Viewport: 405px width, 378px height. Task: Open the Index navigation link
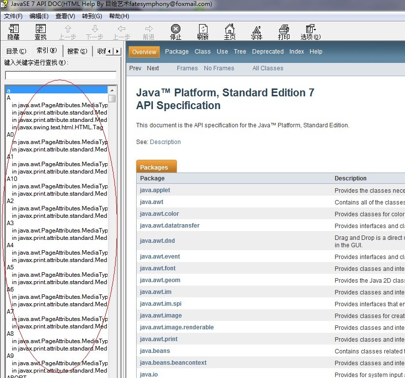tap(296, 52)
